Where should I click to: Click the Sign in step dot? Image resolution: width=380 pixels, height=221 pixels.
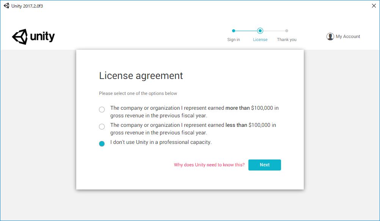click(x=234, y=31)
